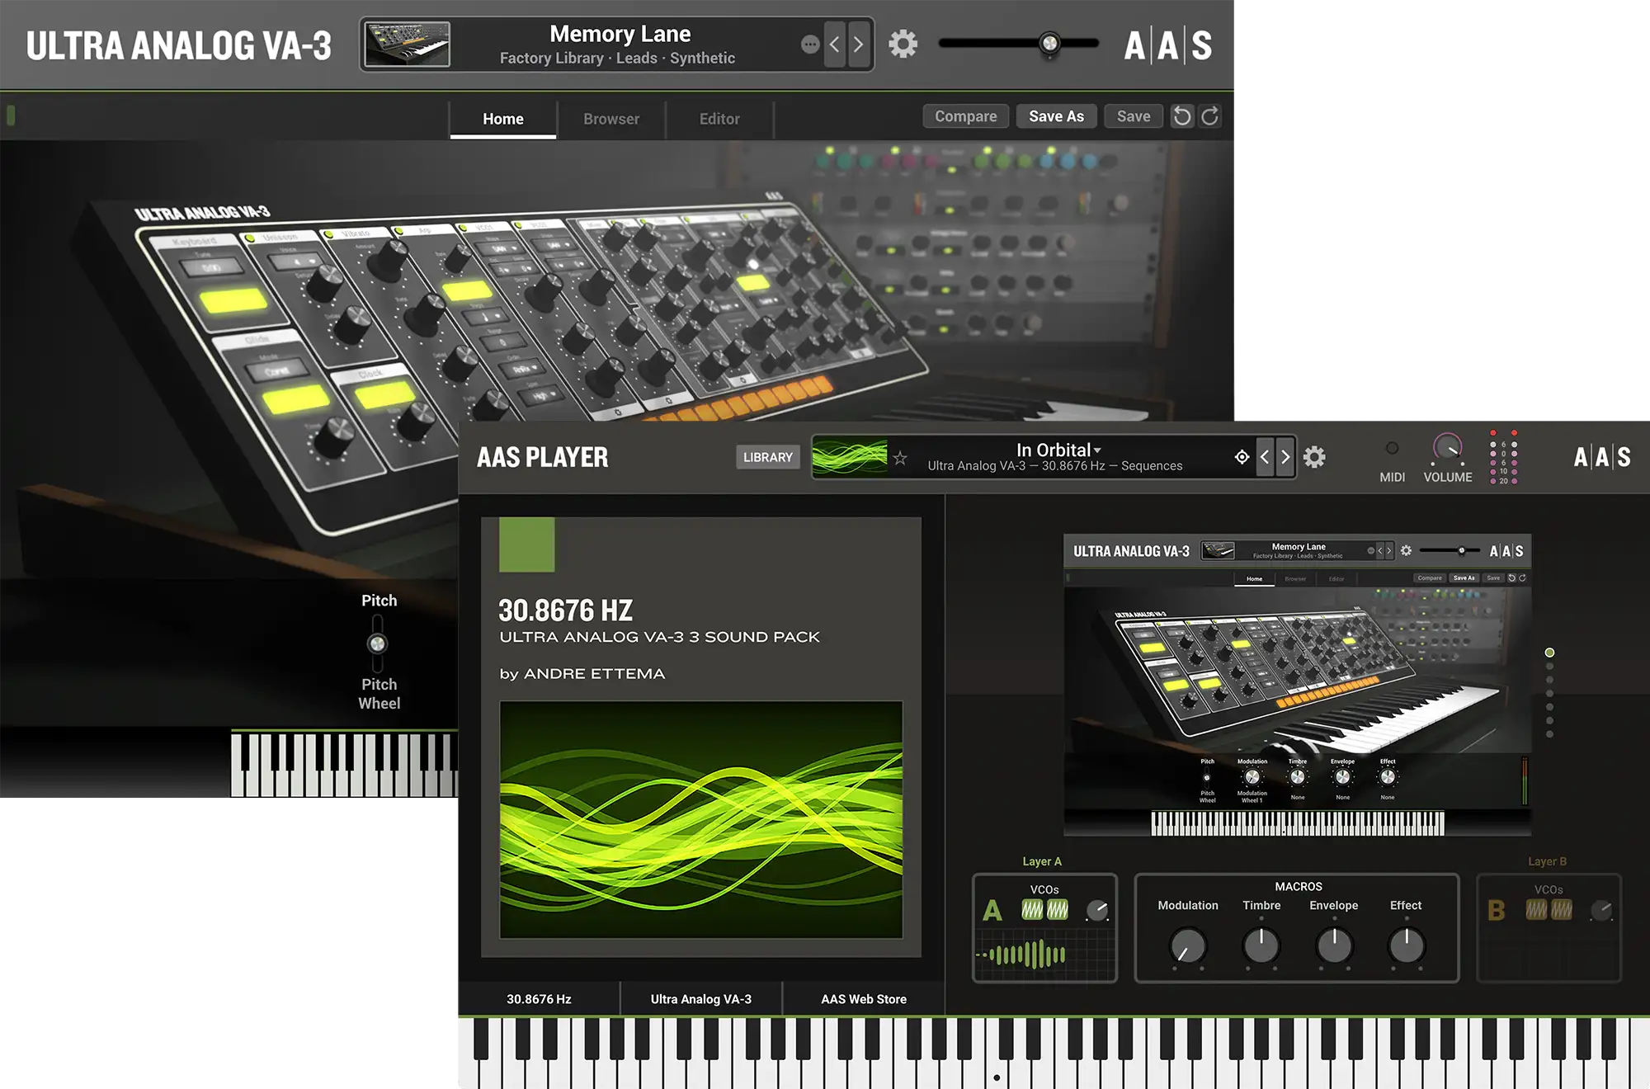This screenshot has height=1089, width=1650.
Task: Switch to the Browser tab
Action: pos(611,119)
